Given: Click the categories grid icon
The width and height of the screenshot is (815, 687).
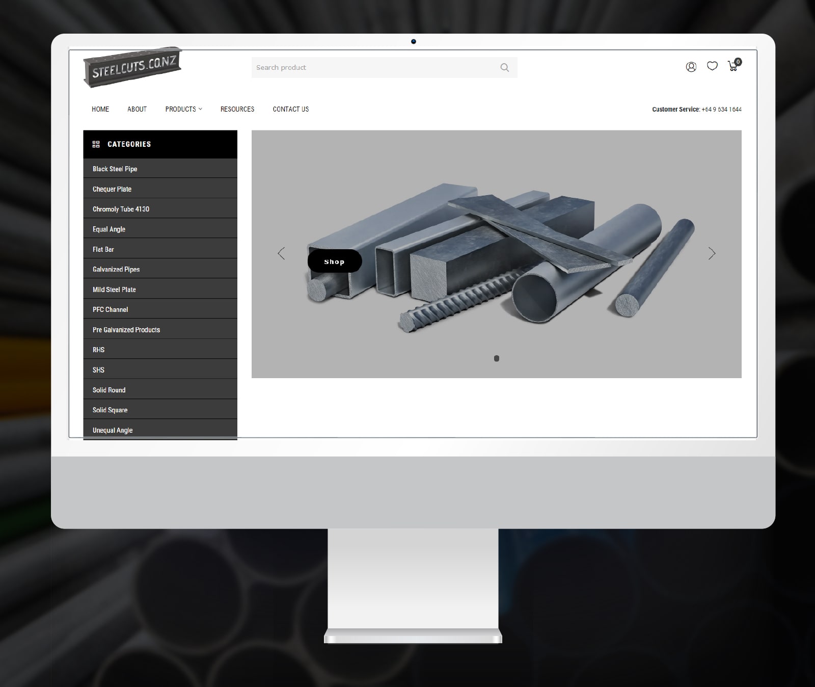Looking at the screenshot, I should (96, 144).
